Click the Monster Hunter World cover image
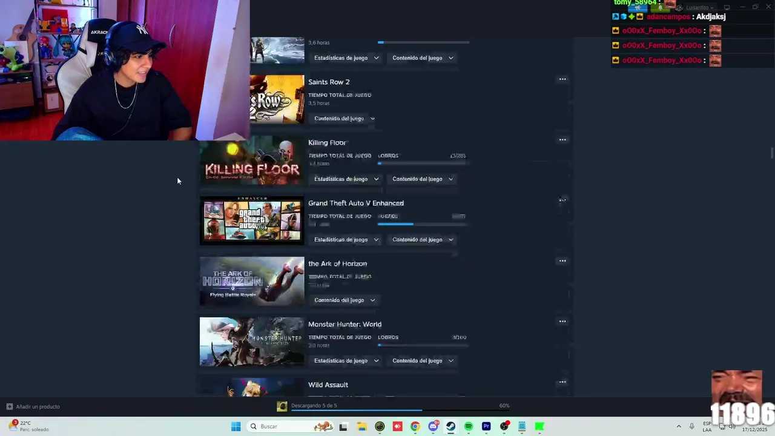775x436 pixels. pos(252,342)
